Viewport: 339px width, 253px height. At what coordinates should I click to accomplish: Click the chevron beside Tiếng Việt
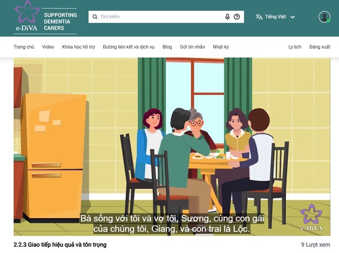292,17
